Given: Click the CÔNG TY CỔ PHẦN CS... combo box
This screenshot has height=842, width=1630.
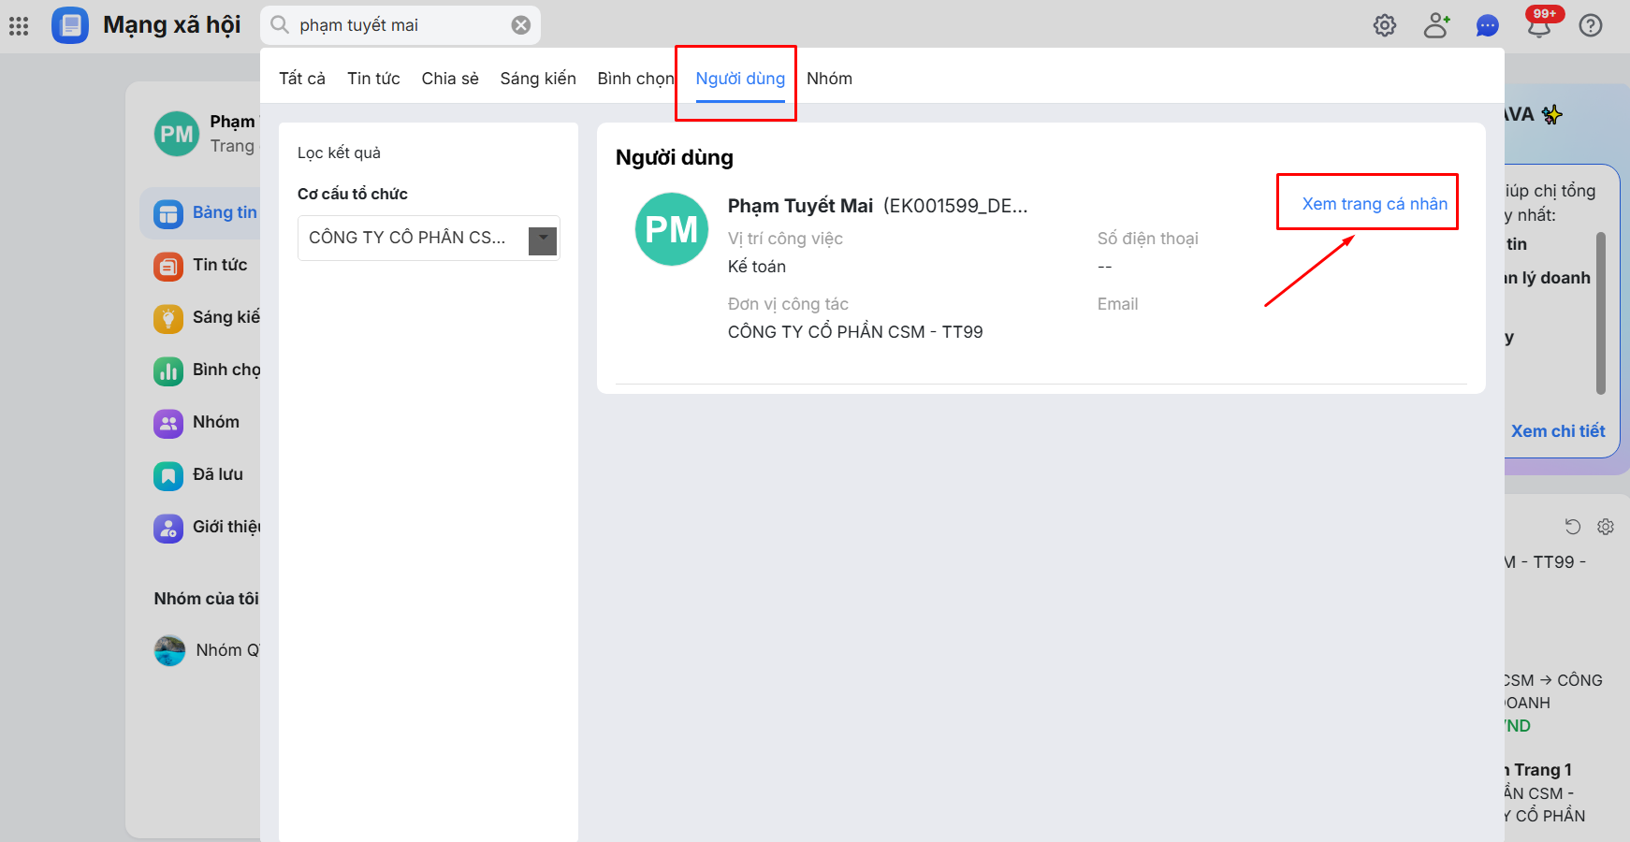Looking at the screenshot, I should [429, 238].
